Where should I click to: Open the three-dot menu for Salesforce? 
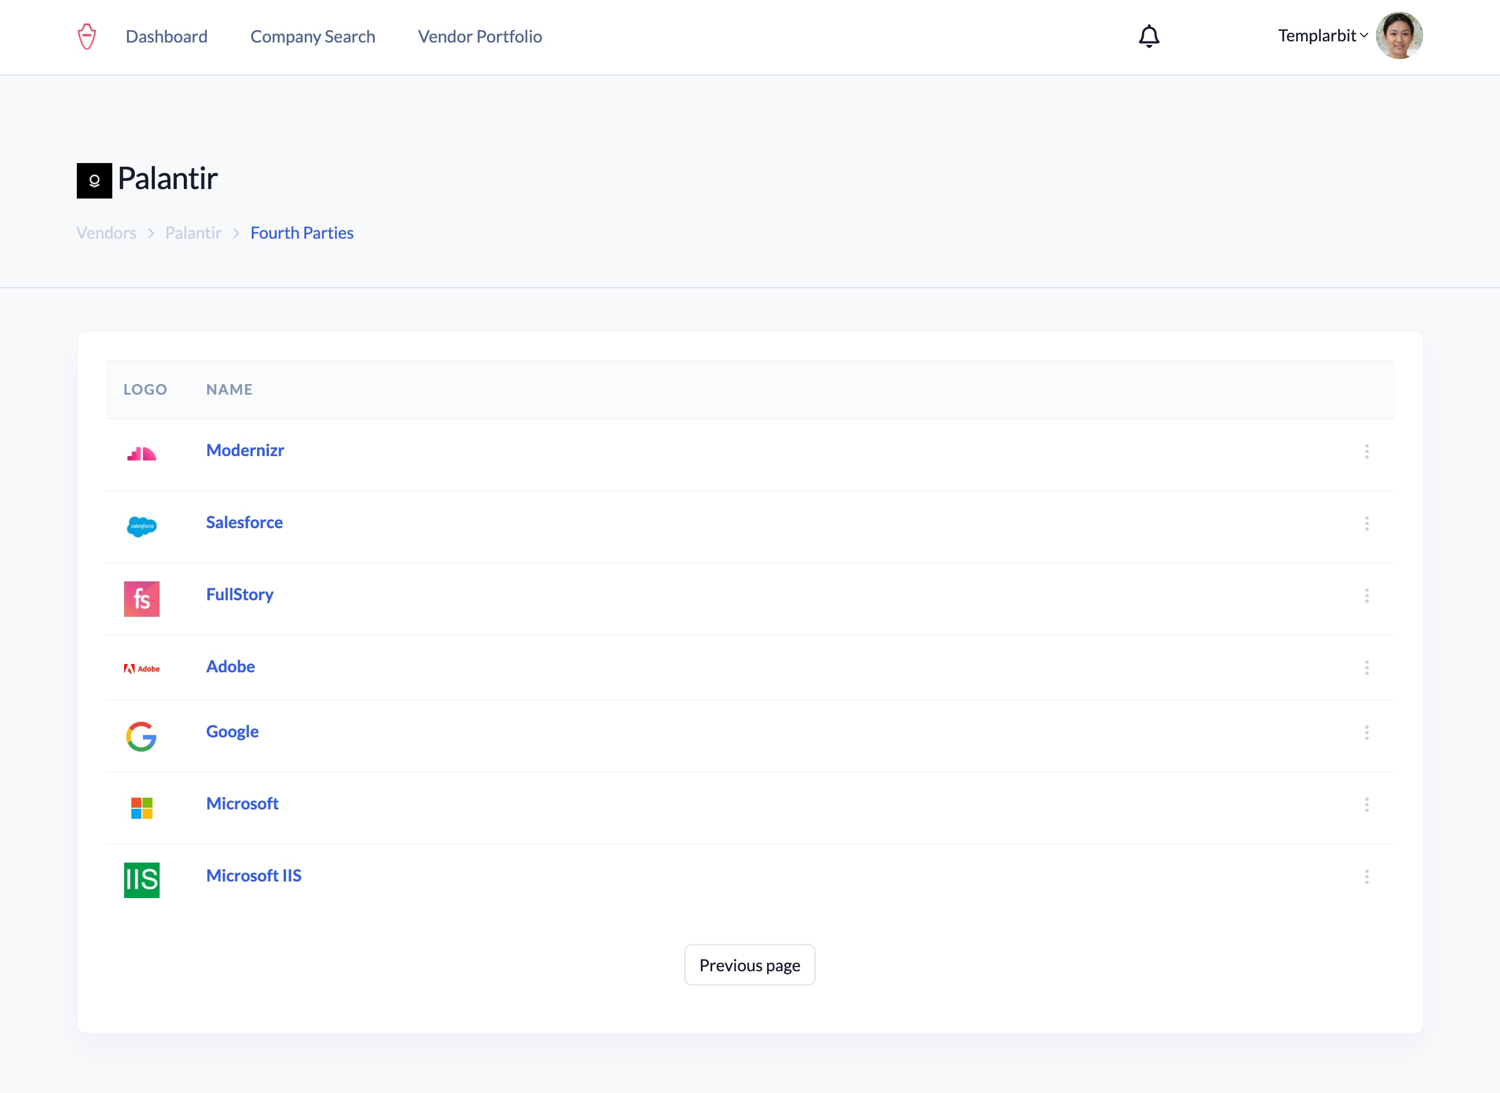1366,523
